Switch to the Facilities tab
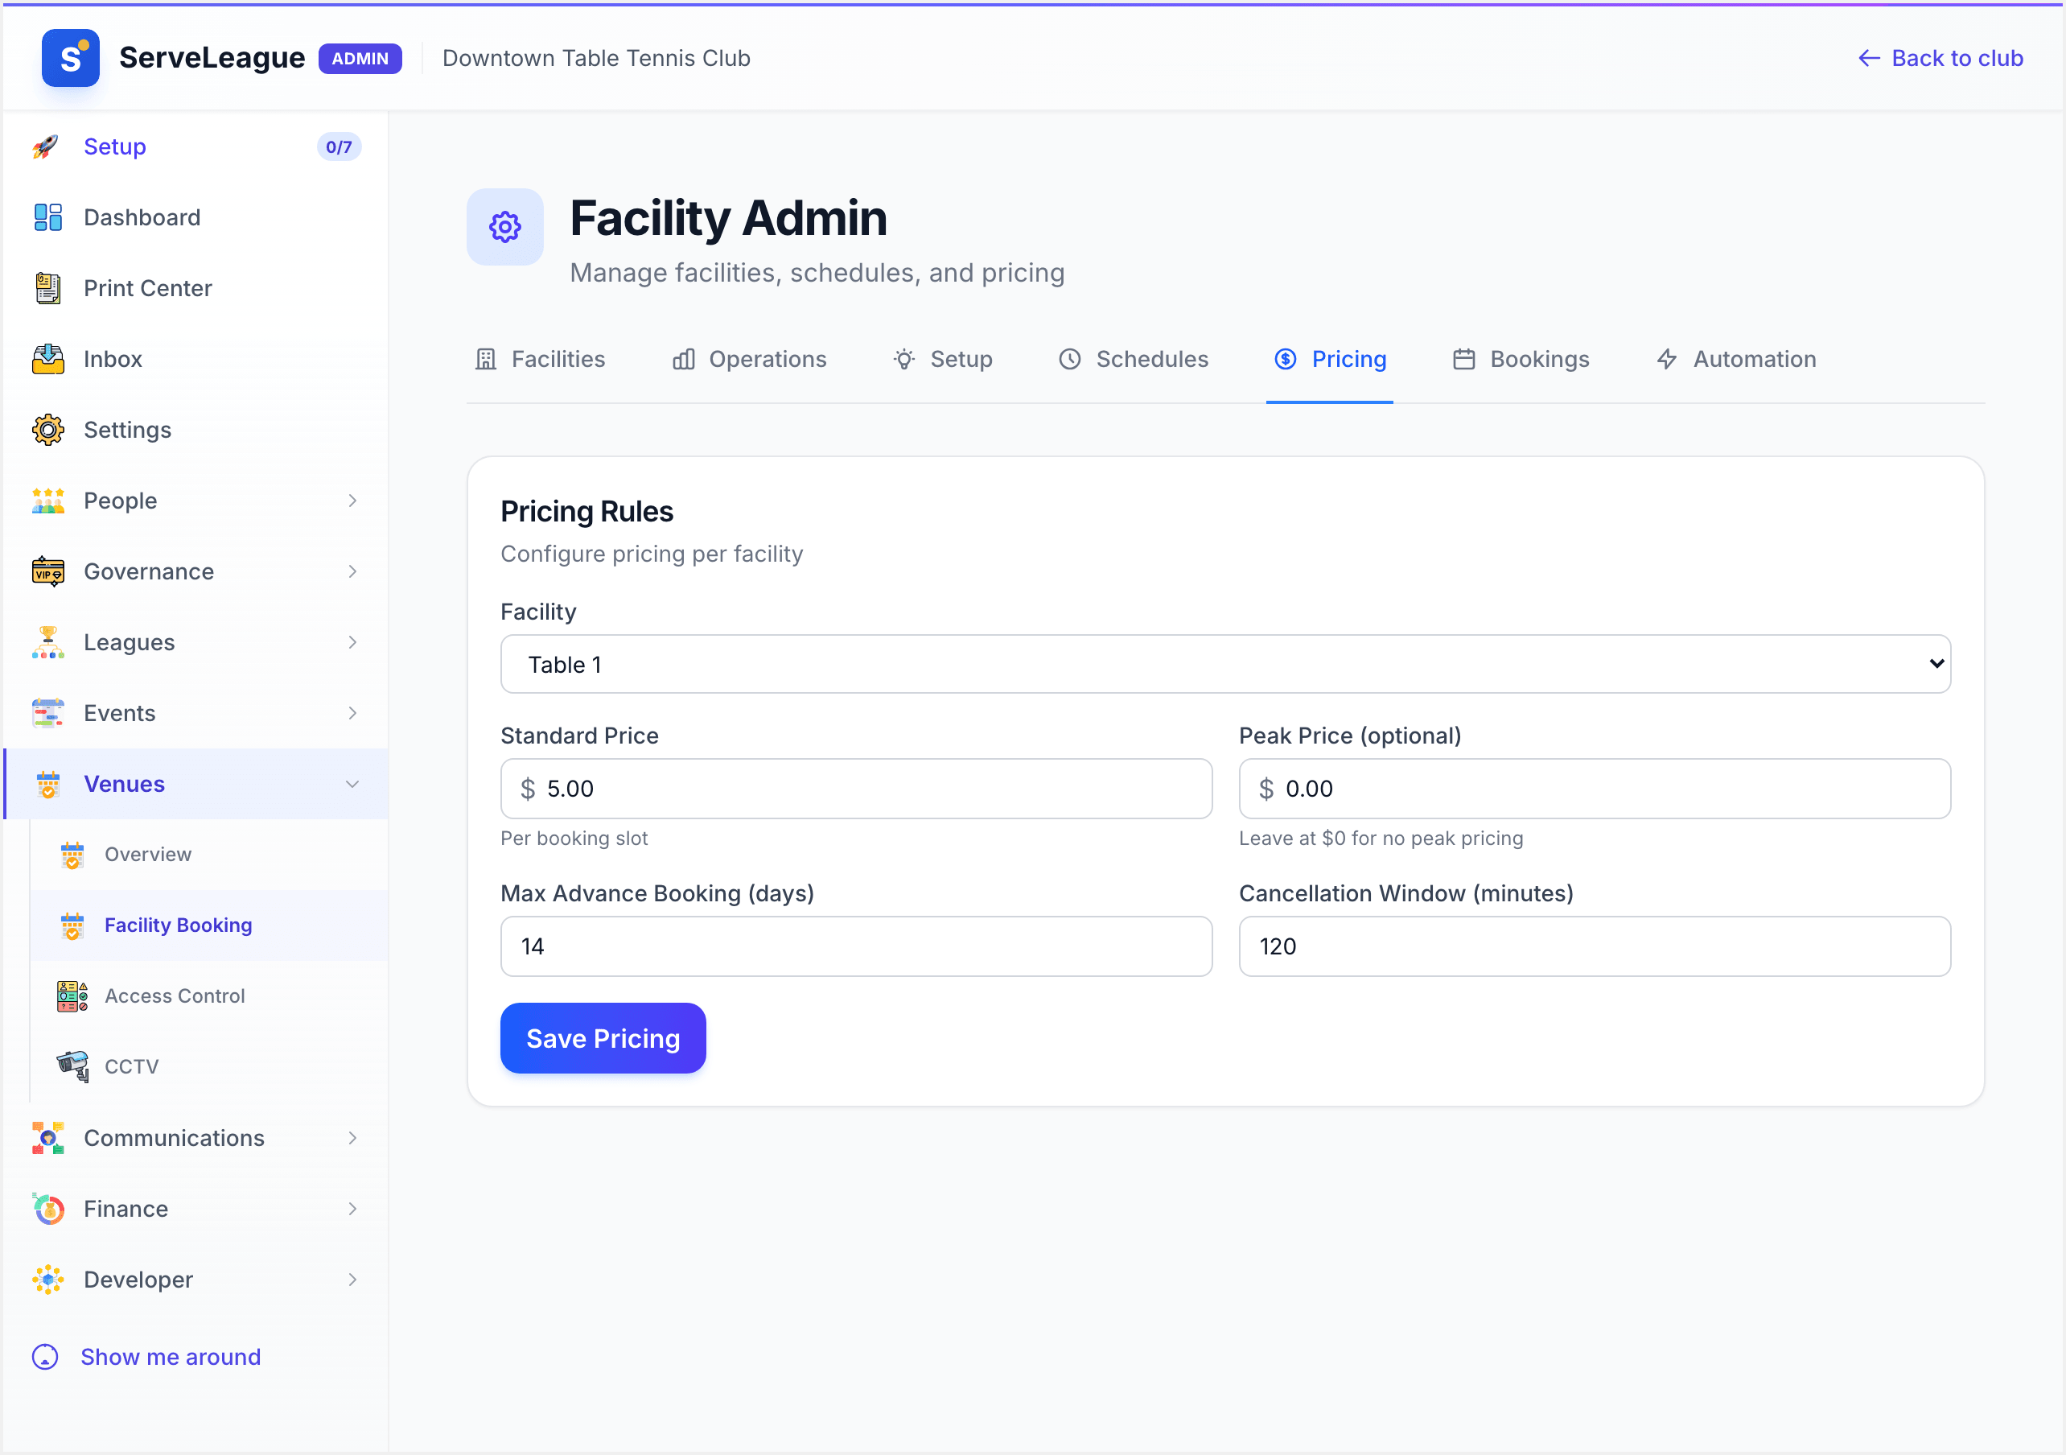The height and width of the screenshot is (1455, 2066). click(x=540, y=359)
